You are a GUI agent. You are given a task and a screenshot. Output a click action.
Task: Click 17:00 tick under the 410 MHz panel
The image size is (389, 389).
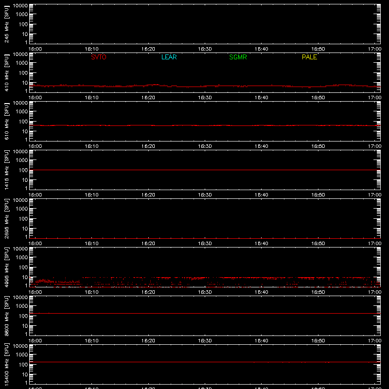[374, 98]
